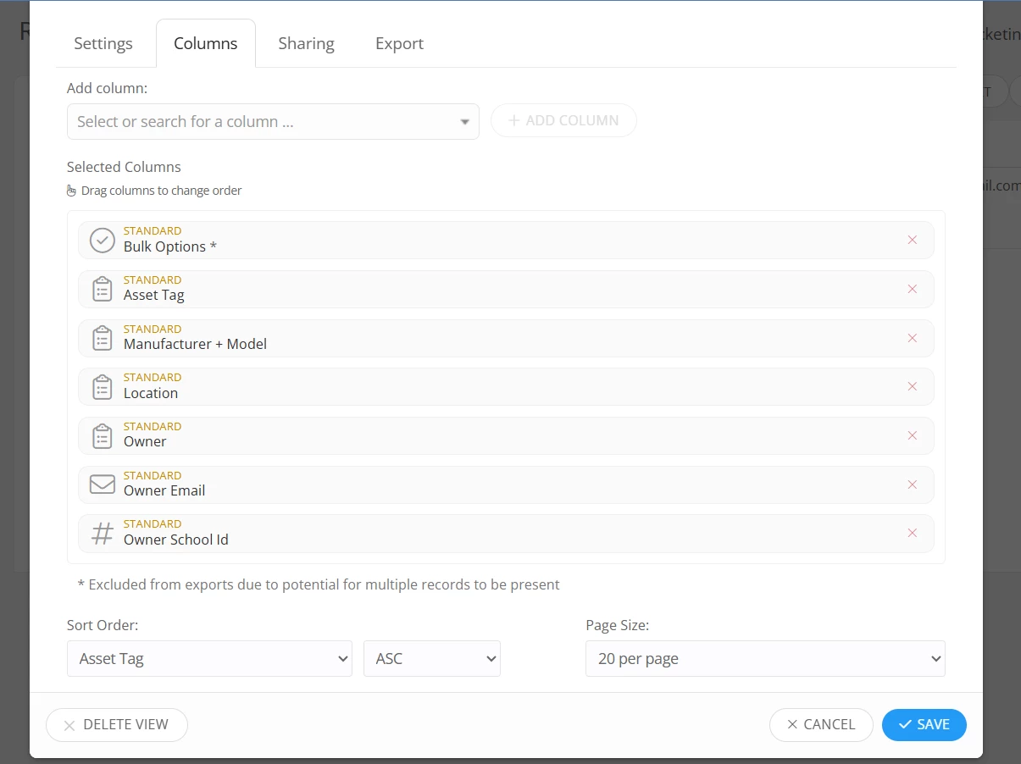Remove the Bulk Options column
This screenshot has height=764, width=1021.
tap(913, 240)
